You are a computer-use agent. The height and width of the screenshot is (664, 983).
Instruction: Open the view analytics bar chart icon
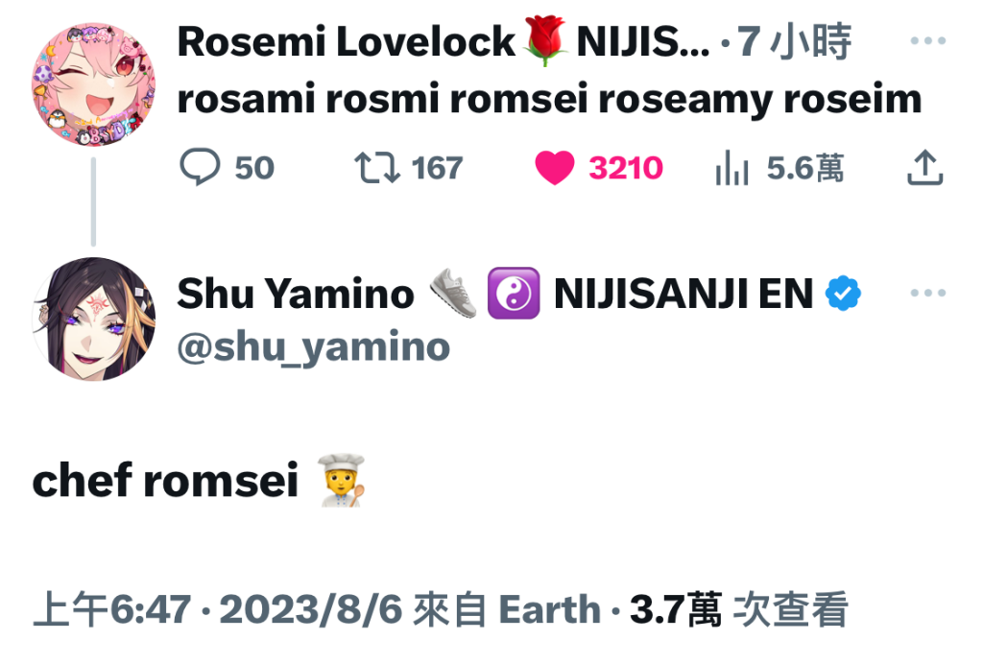pos(731,168)
